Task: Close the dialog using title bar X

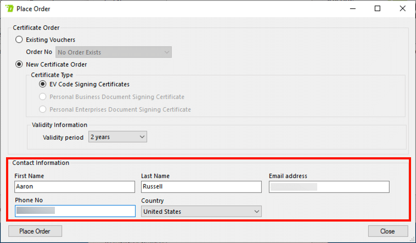Action: [x=402, y=9]
